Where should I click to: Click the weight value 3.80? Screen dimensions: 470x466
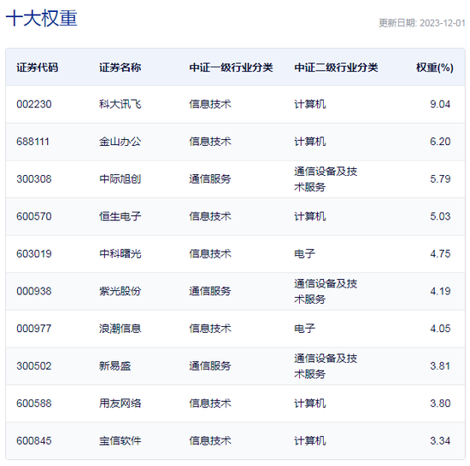[440, 404]
